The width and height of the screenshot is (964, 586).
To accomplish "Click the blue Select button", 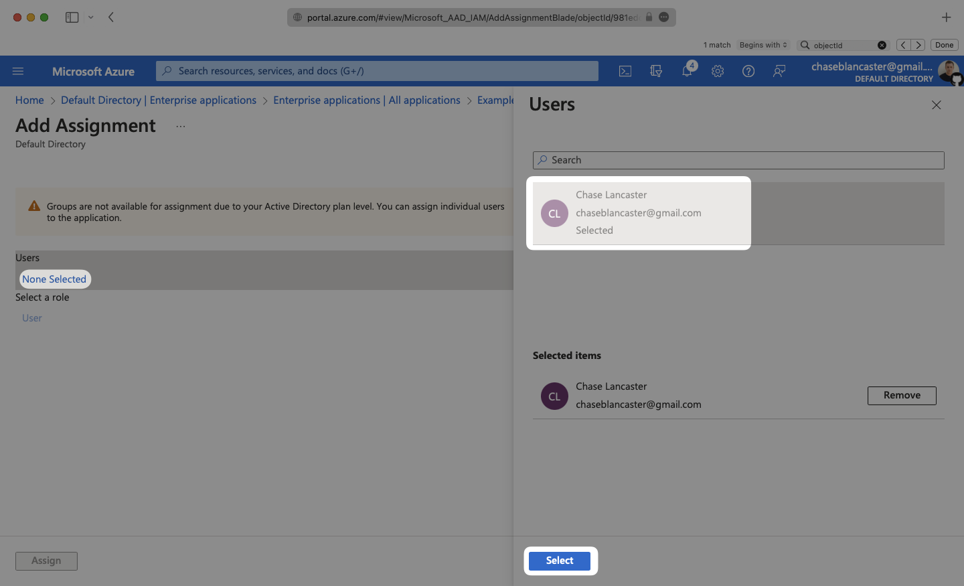I will [560, 561].
